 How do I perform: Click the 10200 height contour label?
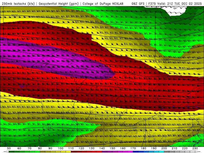point(165,76)
